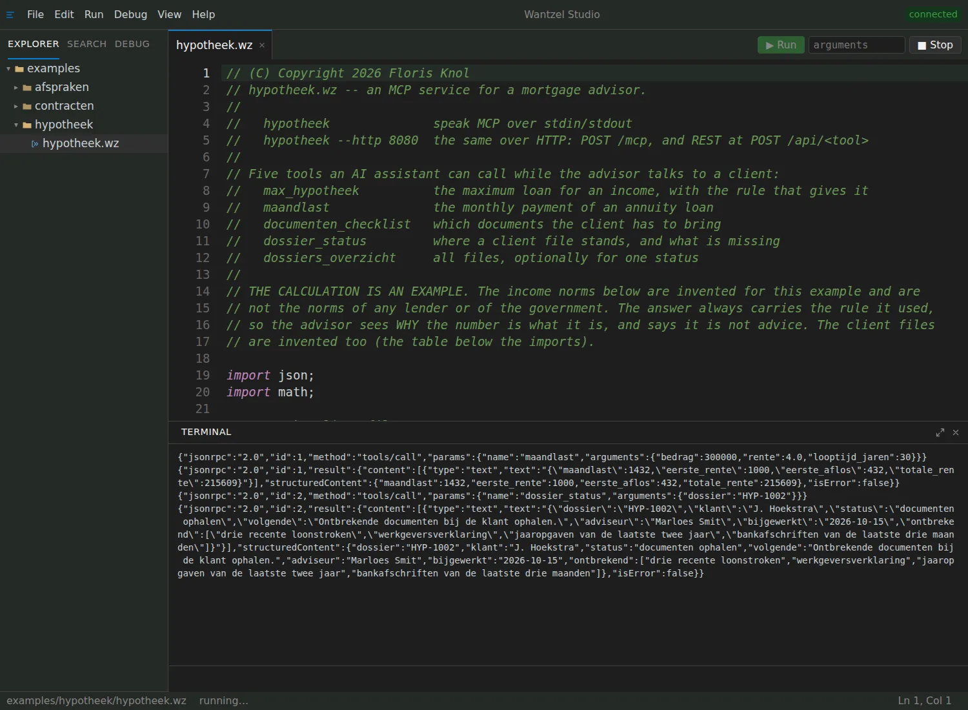The width and height of the screenshot is (968, 710).
Task: Click the examples/hypotheek/hypotheek.wz status bar path
Action: coord(96,701)
